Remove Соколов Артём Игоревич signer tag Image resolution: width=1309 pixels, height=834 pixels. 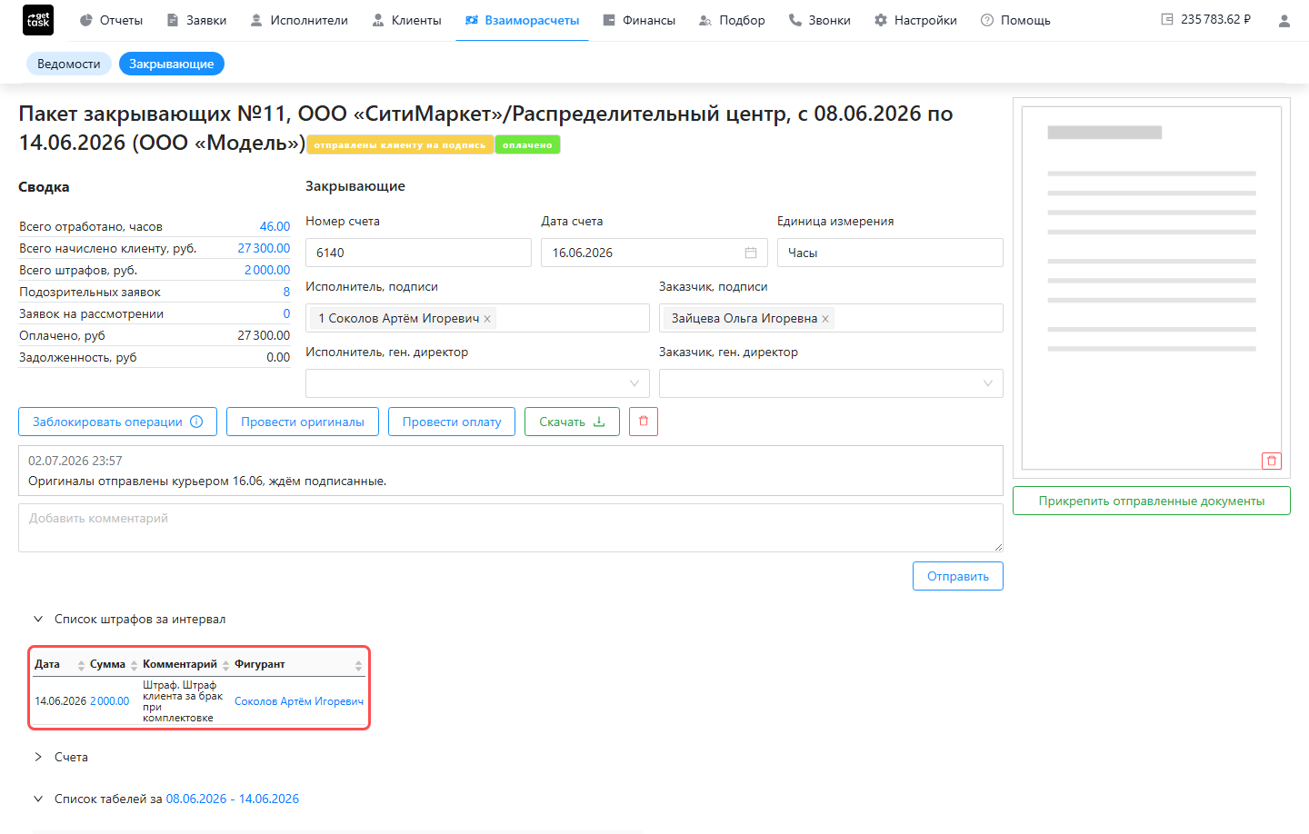pyautogui.click(x=487, y=319)
